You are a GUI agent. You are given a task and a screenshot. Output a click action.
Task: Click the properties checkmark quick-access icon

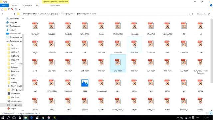[2, 9]
